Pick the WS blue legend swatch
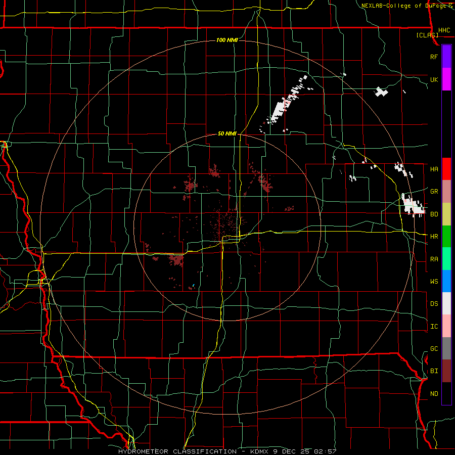The height and width of the screenshot is (455, 455). pyautogui.click(x=446, y=281)
